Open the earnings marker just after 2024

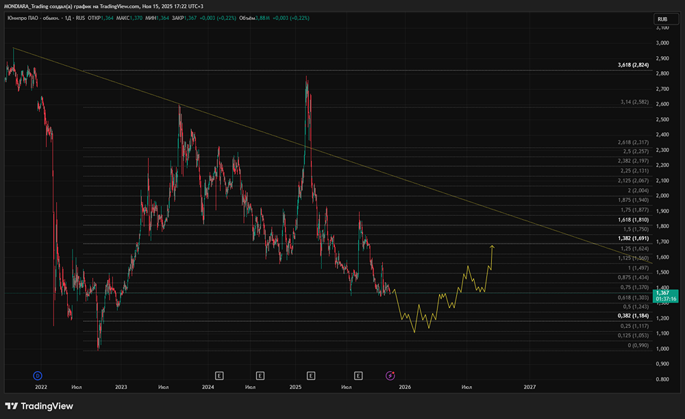click(219, 375)
